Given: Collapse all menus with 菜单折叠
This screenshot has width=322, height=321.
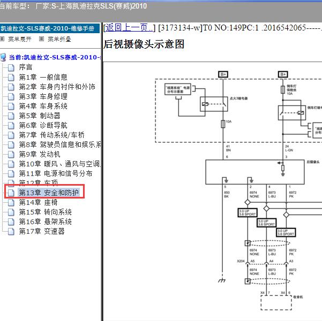Looking at the screenshot, I should 59,39.
